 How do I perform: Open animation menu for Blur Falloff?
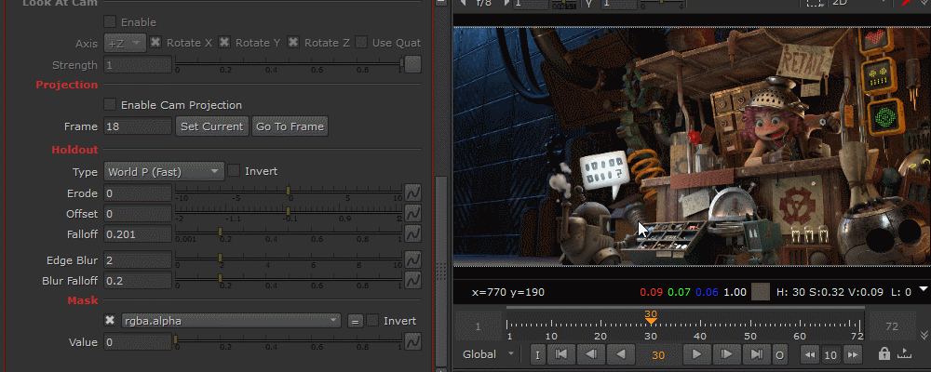point(412,280)
